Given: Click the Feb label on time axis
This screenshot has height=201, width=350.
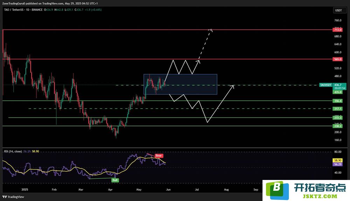Looking at the screenshot, I should (54, 189).
